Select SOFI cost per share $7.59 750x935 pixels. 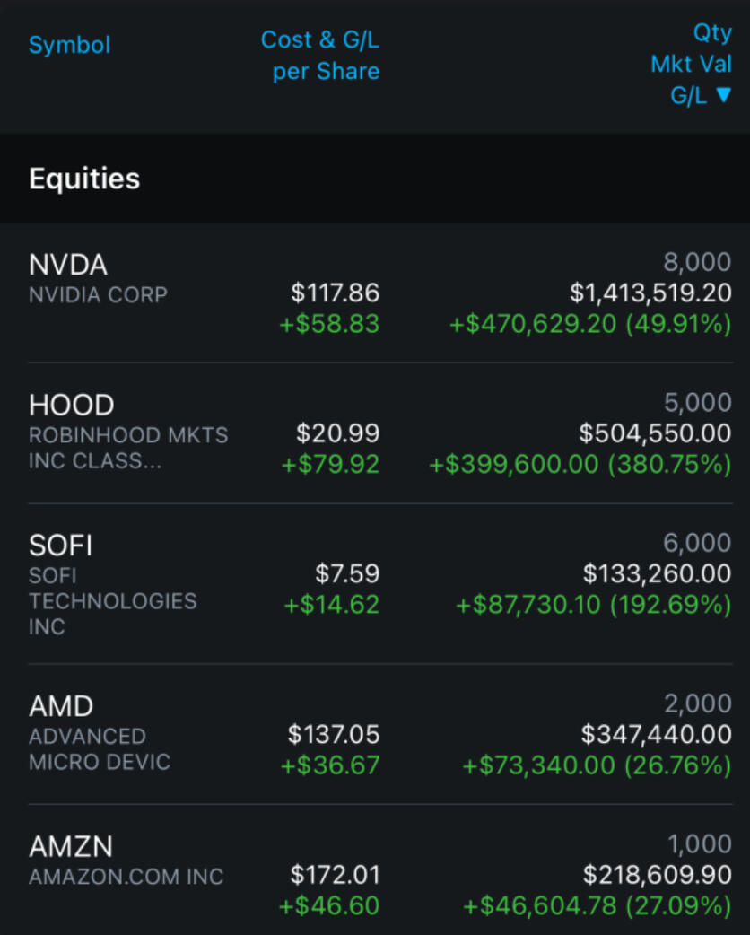point(347,573)
